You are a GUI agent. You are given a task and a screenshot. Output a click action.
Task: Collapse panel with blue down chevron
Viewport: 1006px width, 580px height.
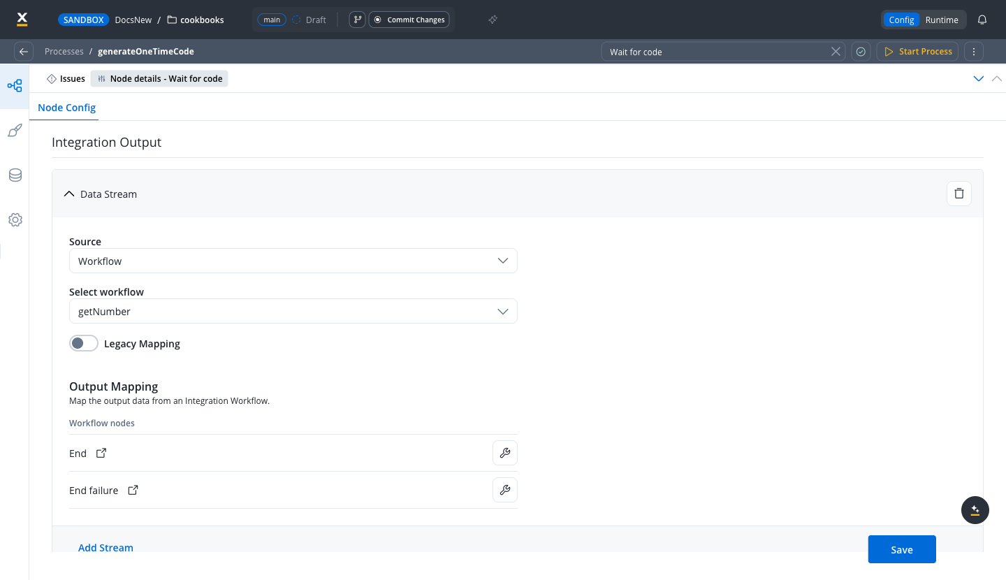click(979, 79)
